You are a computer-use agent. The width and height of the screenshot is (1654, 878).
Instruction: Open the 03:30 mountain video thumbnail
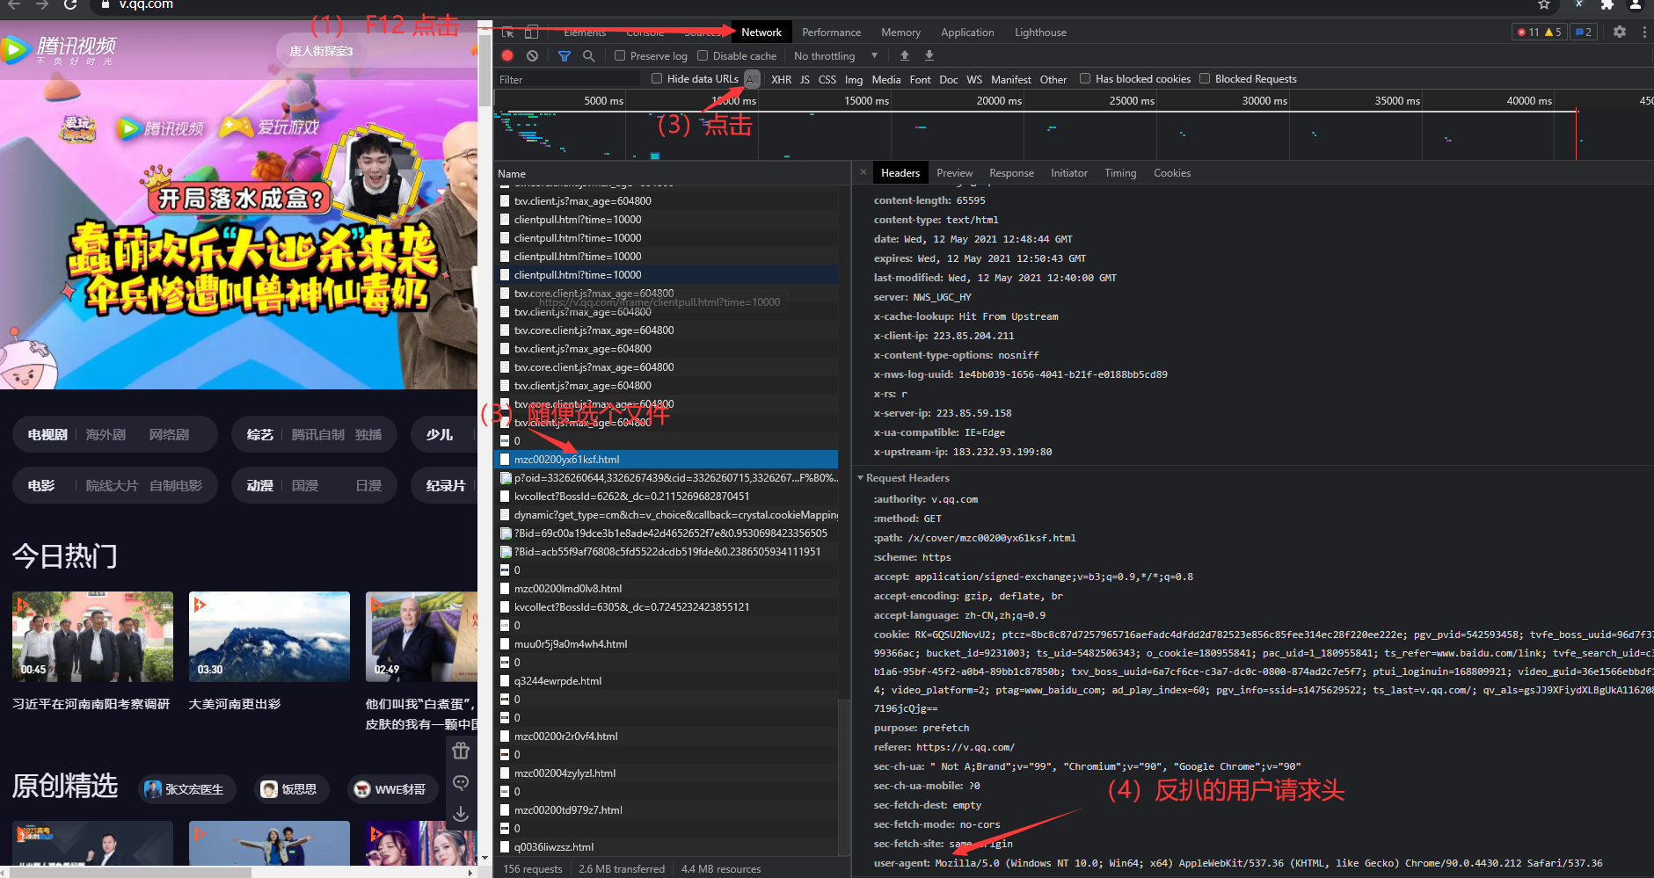269,636
